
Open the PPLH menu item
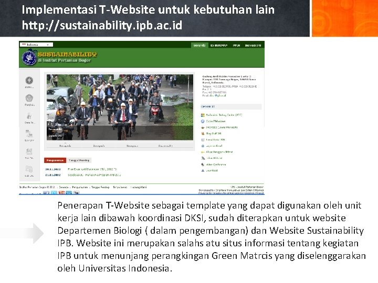[x=236, y=45]
